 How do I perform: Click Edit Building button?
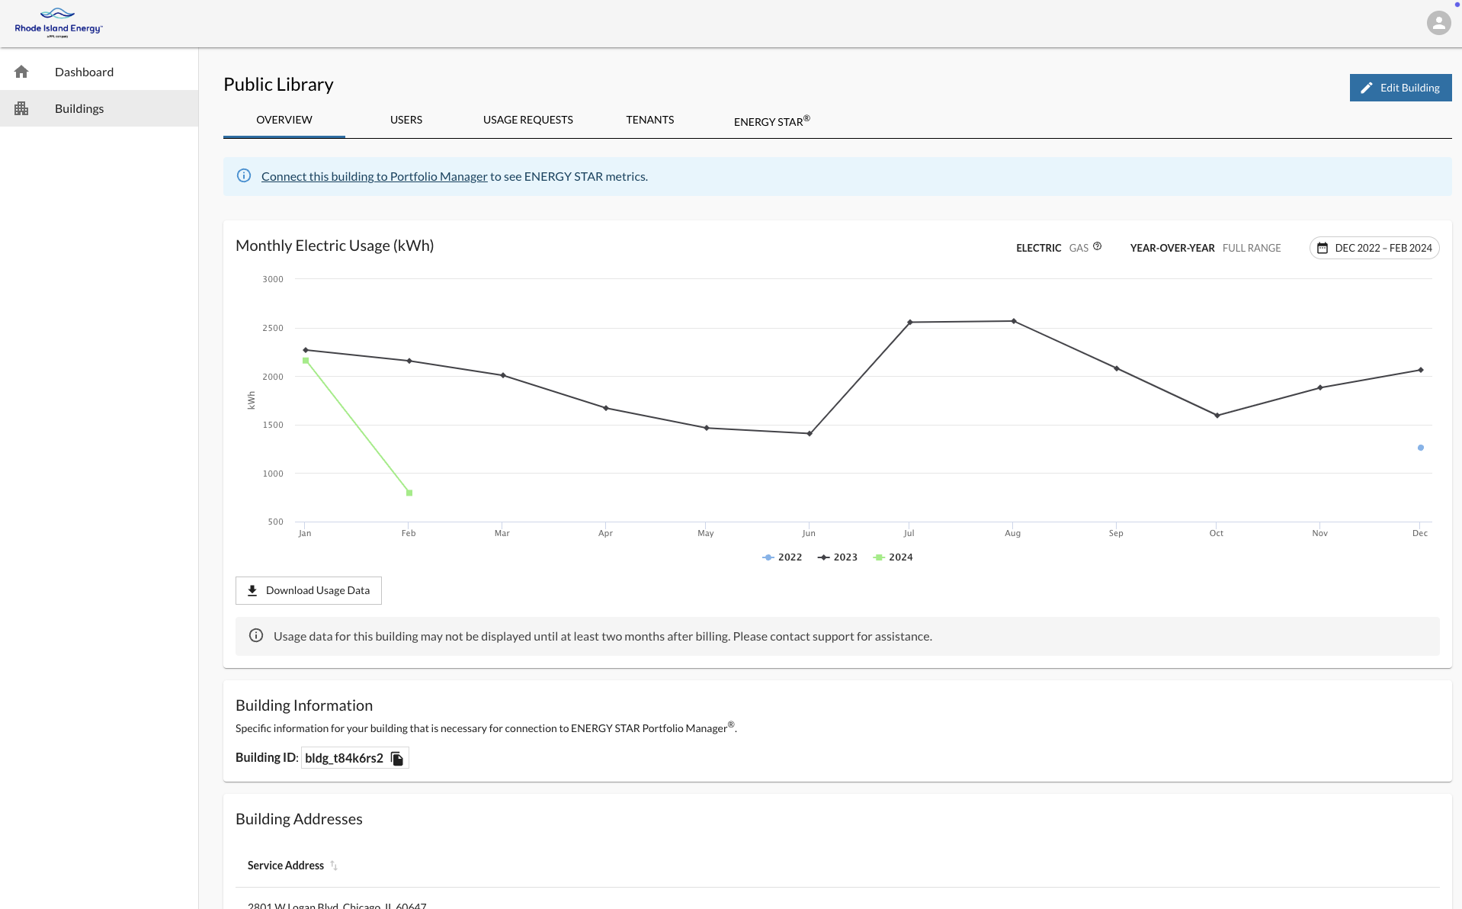tap(1399, 88)
